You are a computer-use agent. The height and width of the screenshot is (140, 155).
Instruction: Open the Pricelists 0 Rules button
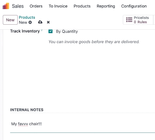(x=138, y=20)
